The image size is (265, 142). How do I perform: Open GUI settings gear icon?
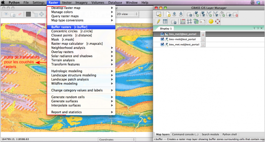pos(211,22)
